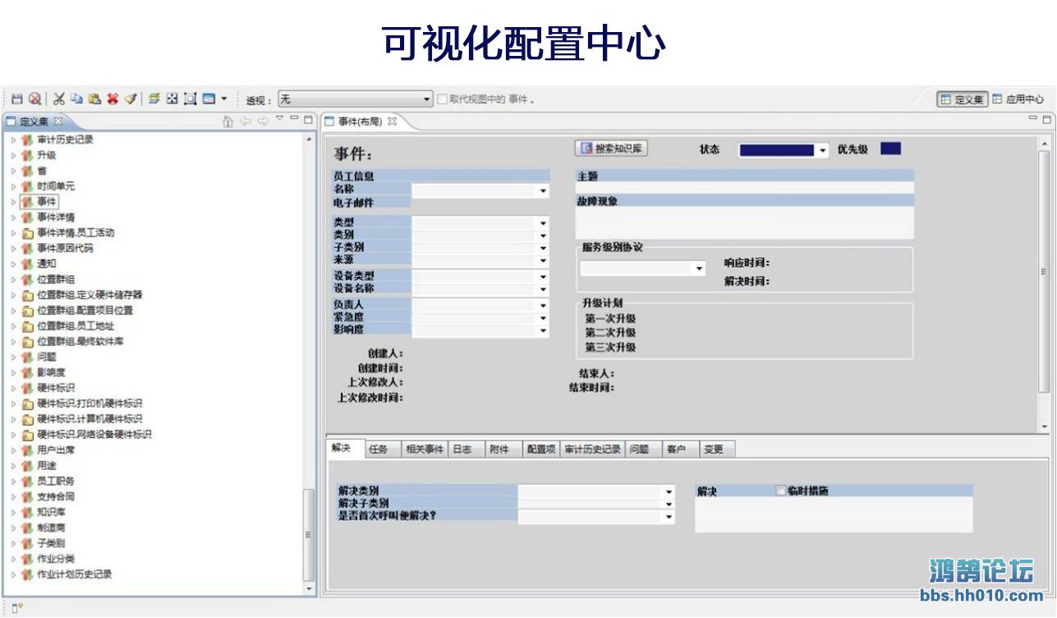Viewport: 1057px width, 618px height.
Task: Open the 是否首次呼叫便解决 dropdown
Action: 669,517
